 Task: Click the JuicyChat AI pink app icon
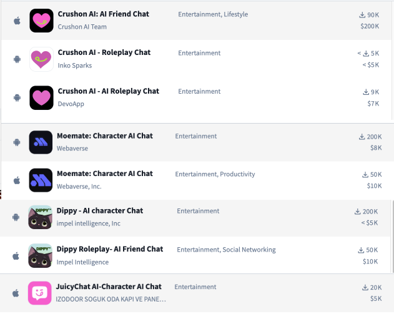point(41,293)
